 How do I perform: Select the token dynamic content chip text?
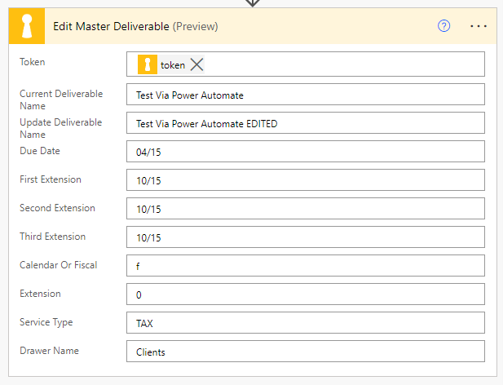pyautogui.click(x=172, y=65)
